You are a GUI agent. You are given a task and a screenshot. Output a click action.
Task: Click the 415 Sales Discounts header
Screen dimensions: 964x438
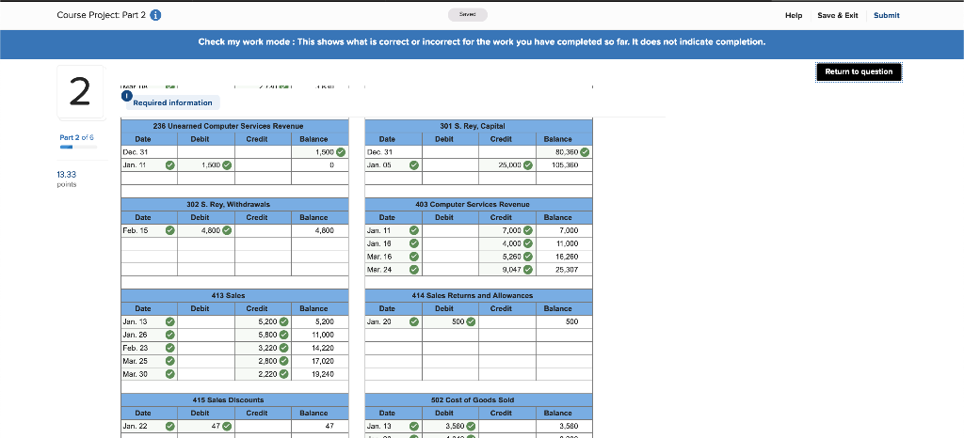point(234,400)
